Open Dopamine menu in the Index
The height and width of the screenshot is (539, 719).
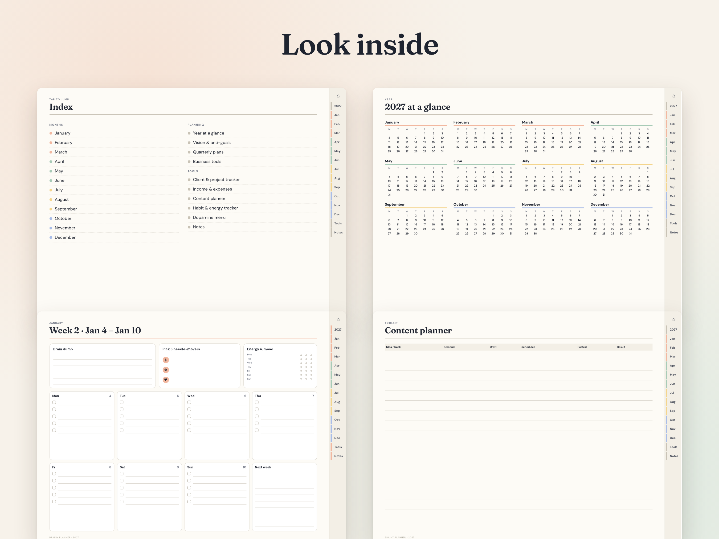252,217
